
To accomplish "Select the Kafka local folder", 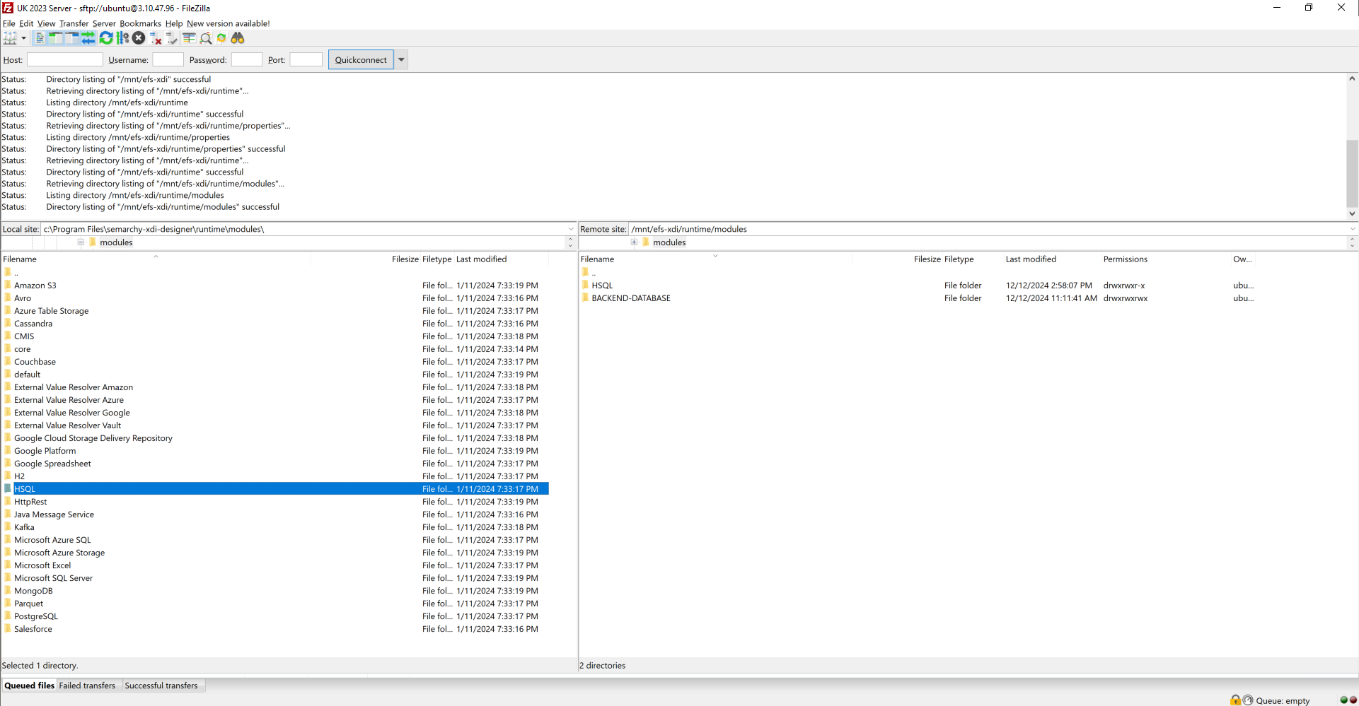I will pyautogui.click(x=24, y=527).
